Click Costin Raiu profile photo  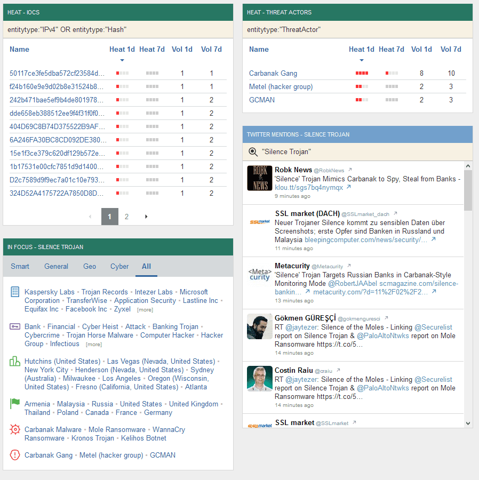(260, 379)
